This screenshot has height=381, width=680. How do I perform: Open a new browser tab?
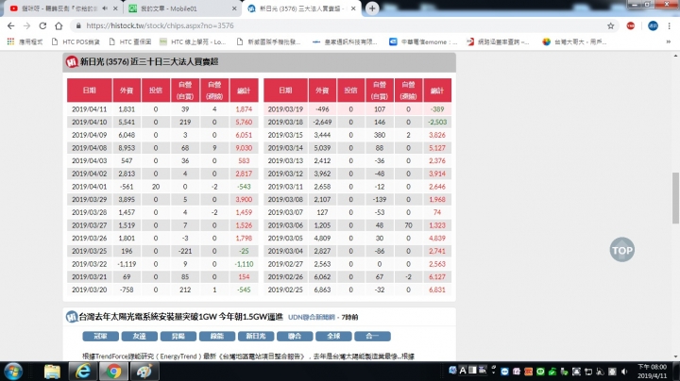tap(372, 8)
